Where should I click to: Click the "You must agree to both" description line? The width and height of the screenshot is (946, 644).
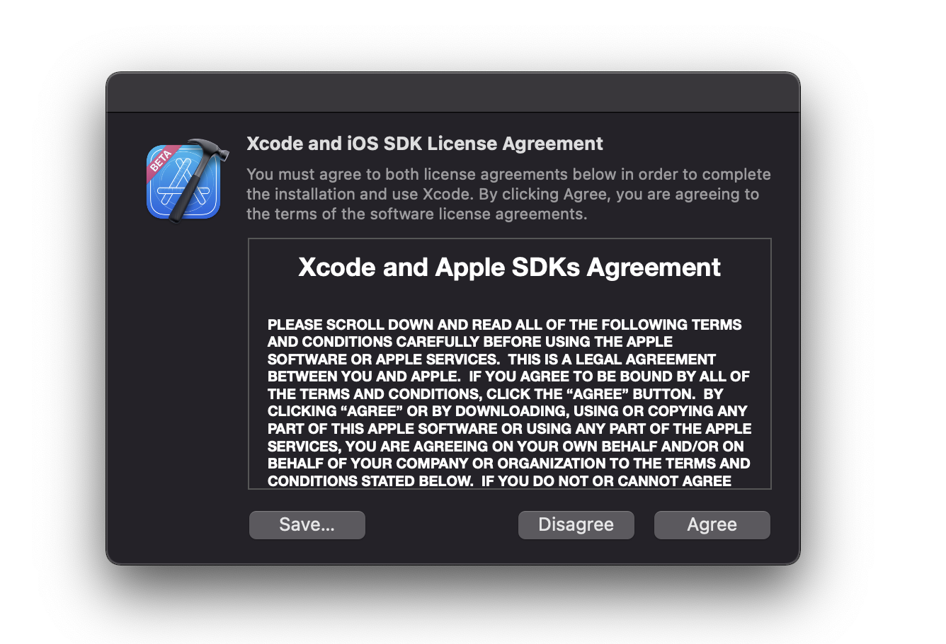pos(508,174)
